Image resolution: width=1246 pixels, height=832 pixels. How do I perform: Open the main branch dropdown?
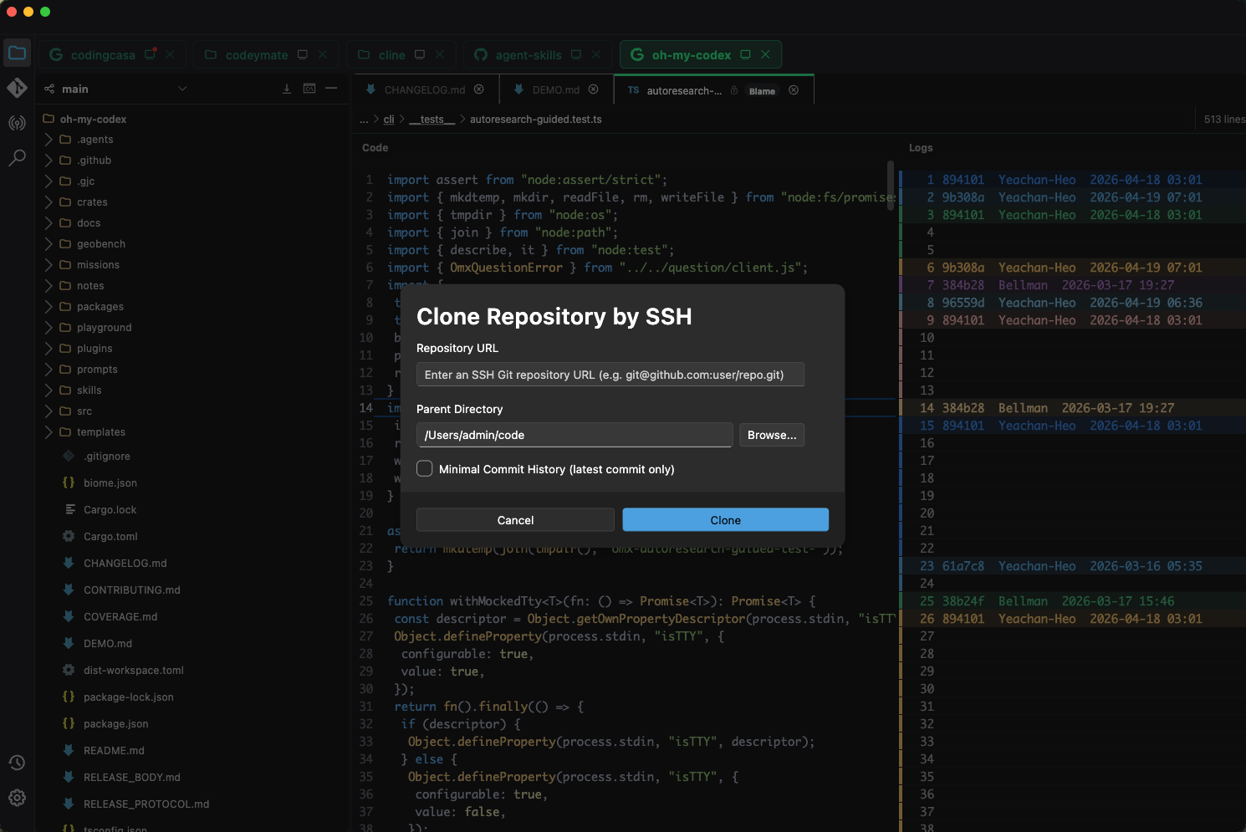[115, 89]
